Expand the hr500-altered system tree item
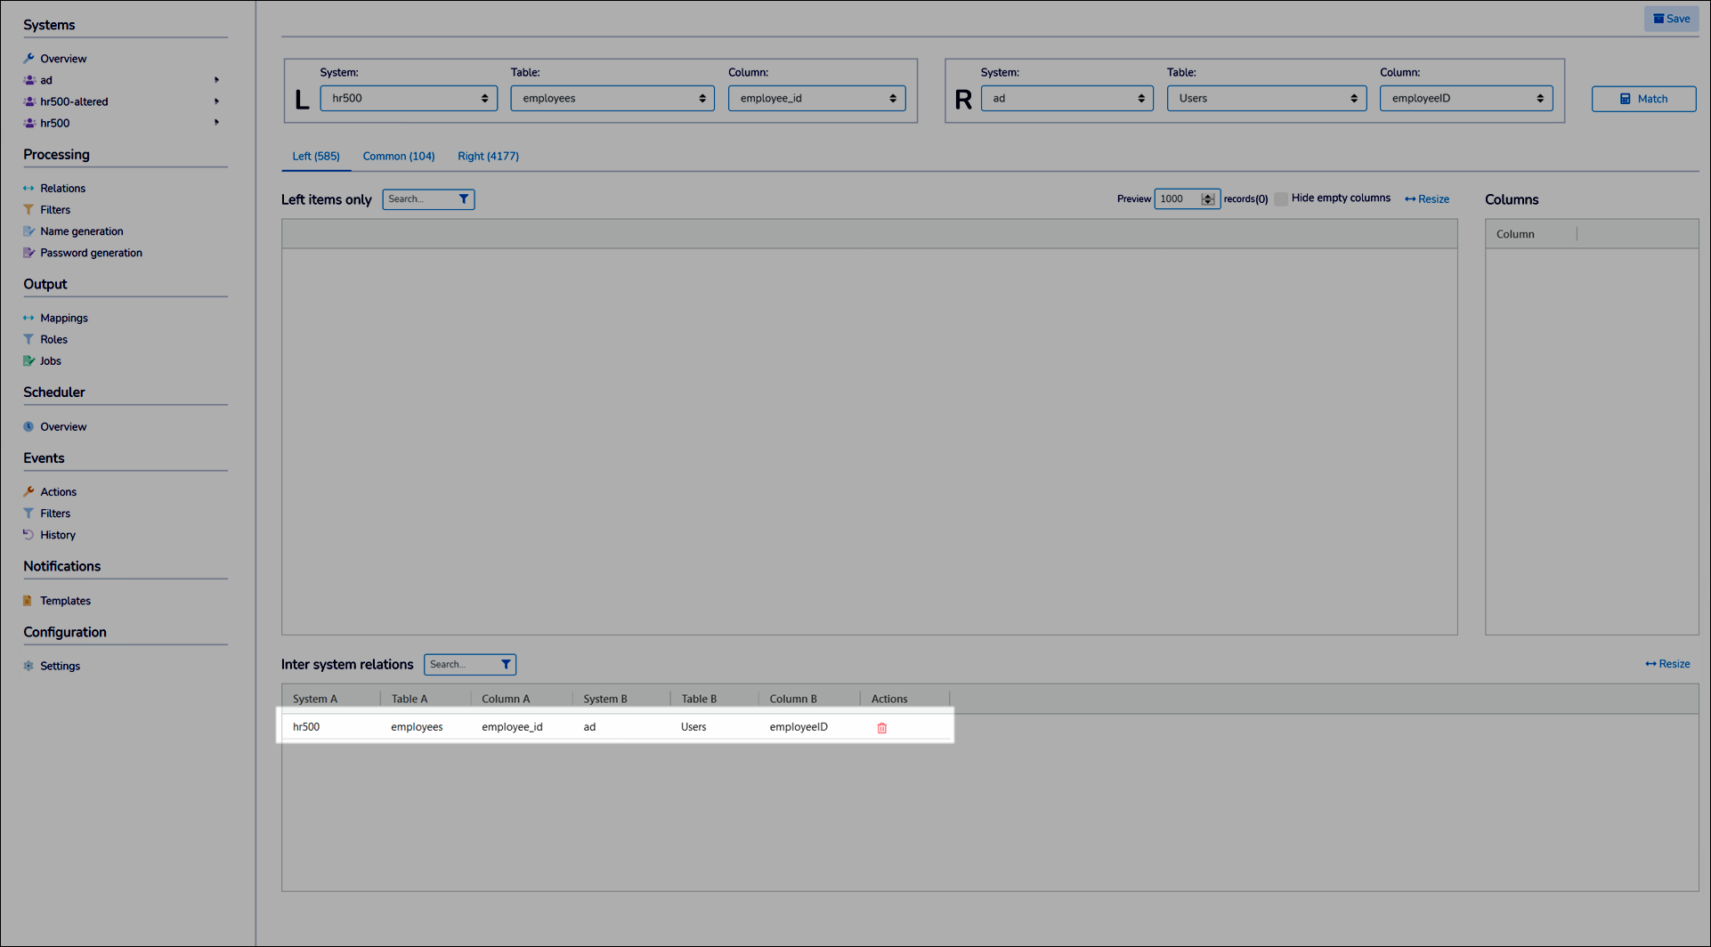Viewport: 1711px width, 947px height. [x=216, y=101]
